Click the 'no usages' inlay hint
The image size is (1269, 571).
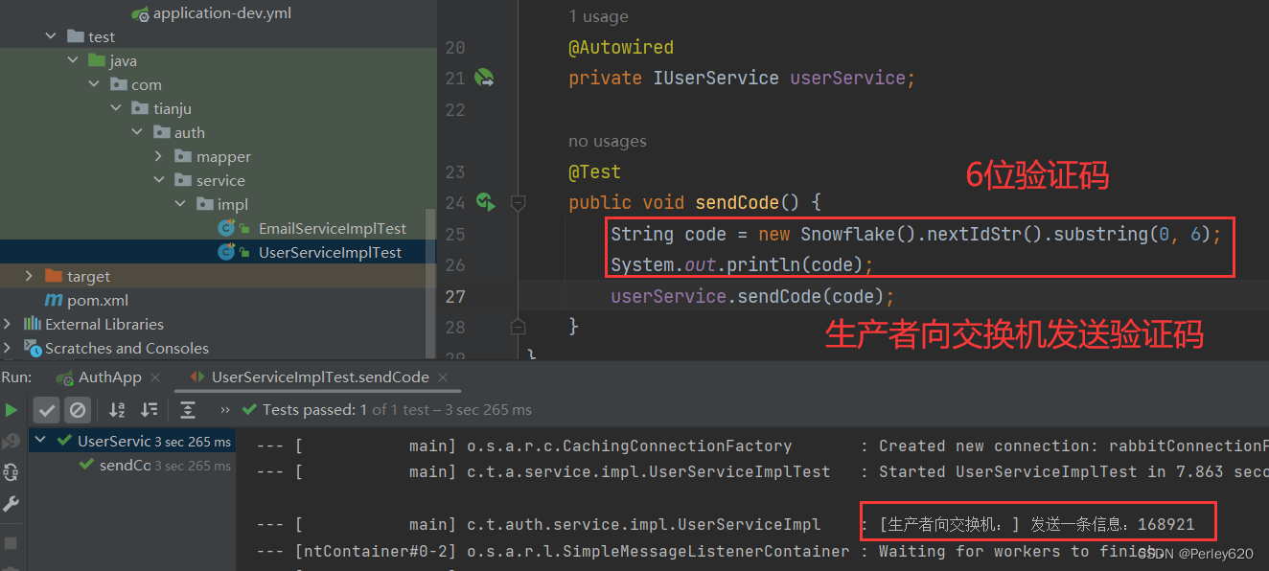608,141
